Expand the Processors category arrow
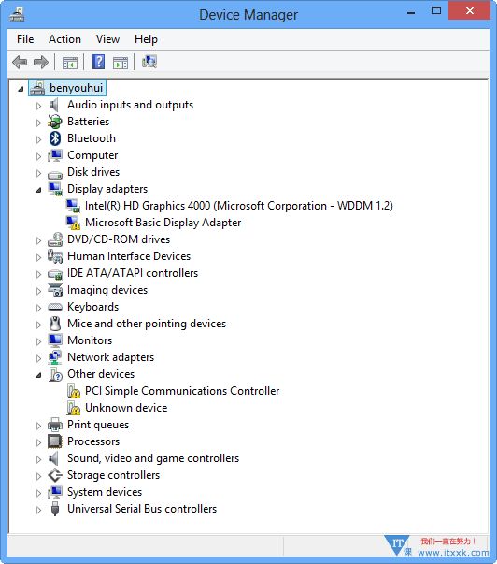Image resolution: width=497 pixels, height=564 pixels. (38, 442)
